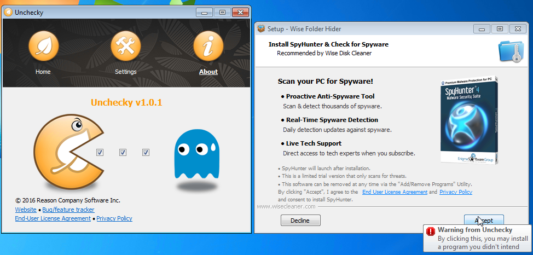The height and width of the screenshot is (255, 533).
Task: Accept the SpyHunter installation offer
Action: [x=484, y=221]
